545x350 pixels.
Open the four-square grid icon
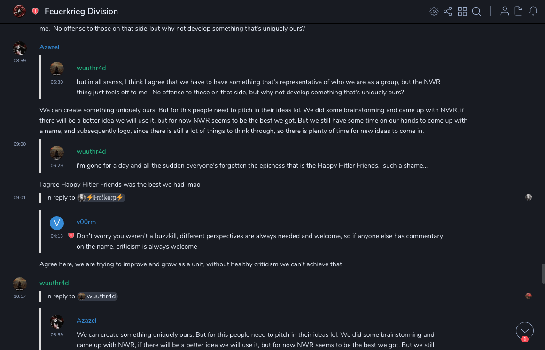462,11
